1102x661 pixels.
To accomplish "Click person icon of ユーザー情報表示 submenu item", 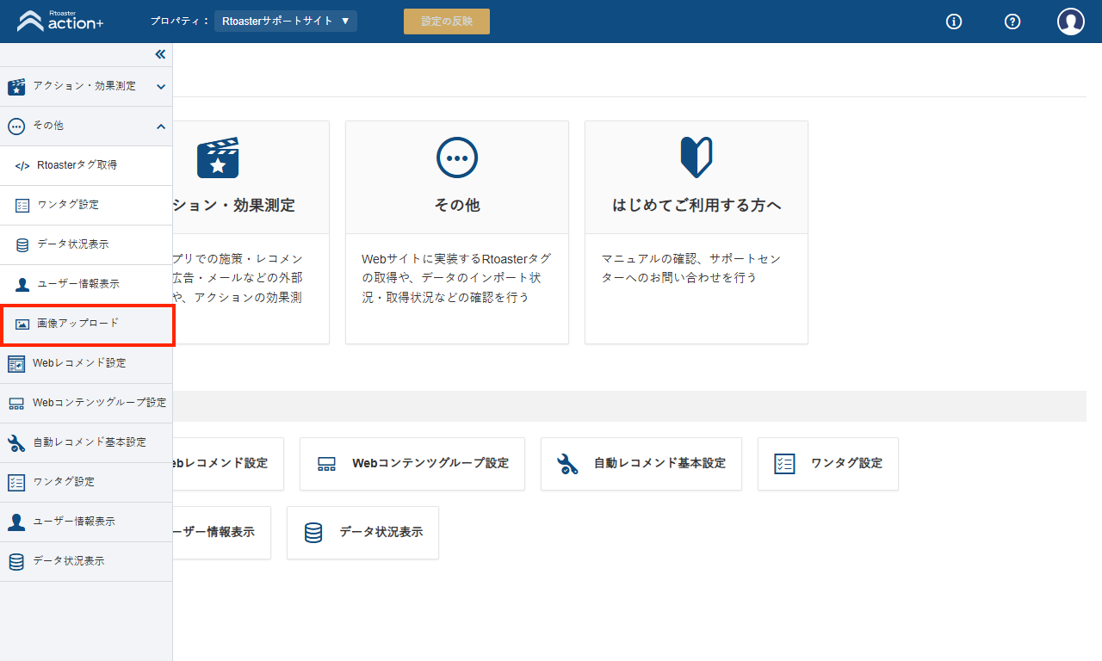I will (22, 284).
